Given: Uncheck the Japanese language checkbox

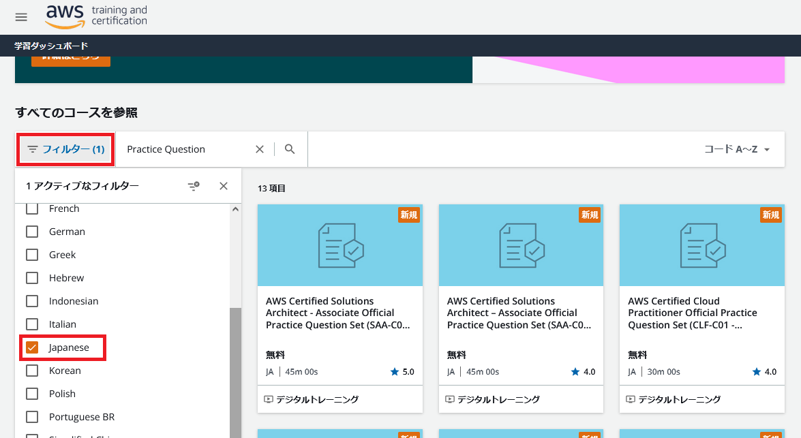Looking at the screenshot, I should [x=32, y=347].
